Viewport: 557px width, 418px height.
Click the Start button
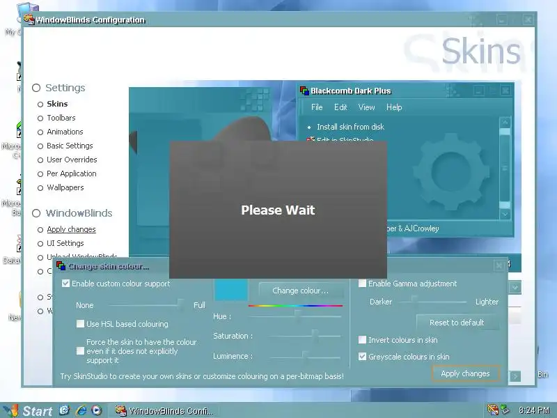tap(28, 410)
